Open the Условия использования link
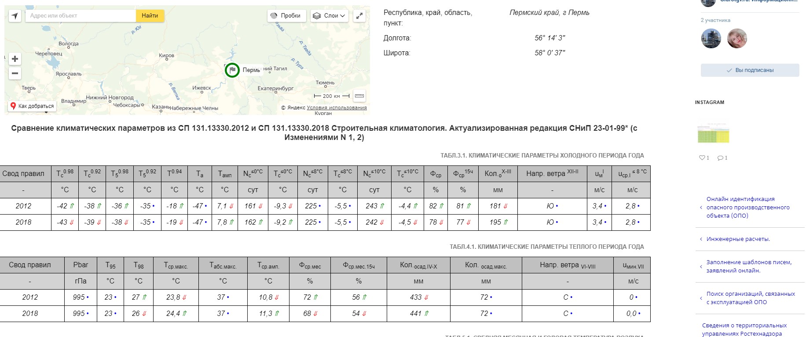 [x=337, y=108]
